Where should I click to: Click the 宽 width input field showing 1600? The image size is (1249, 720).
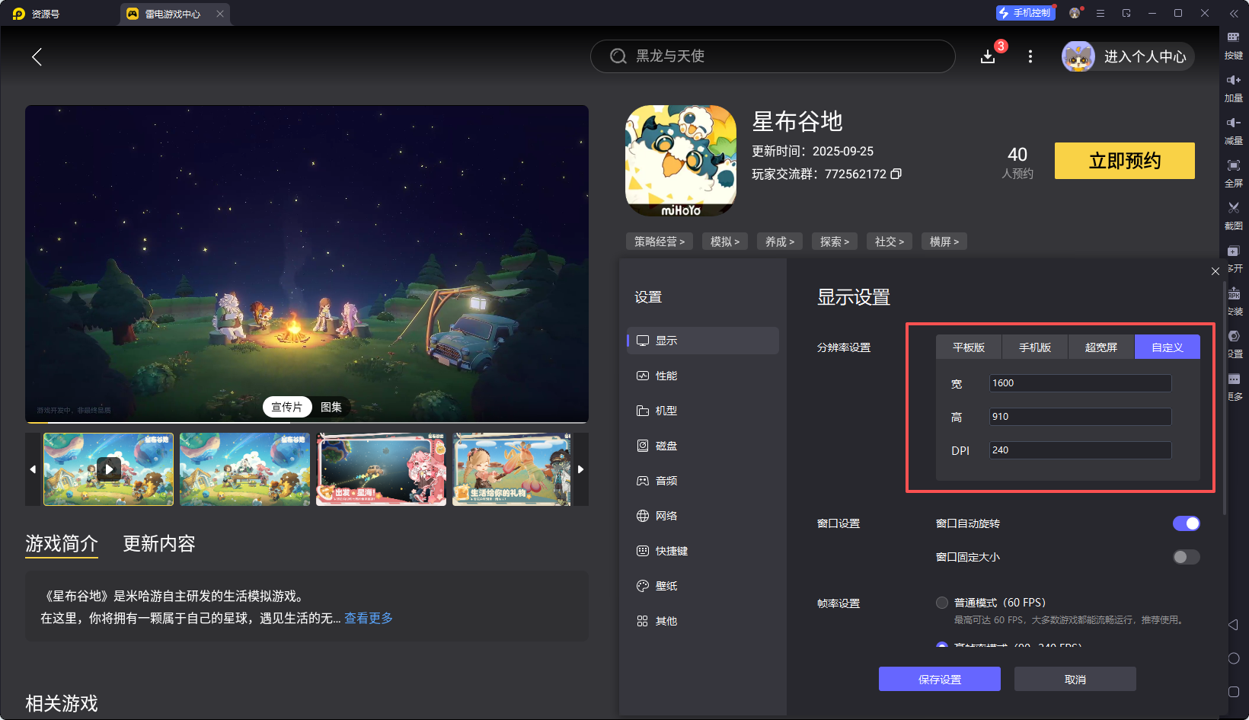[1079, 382]
